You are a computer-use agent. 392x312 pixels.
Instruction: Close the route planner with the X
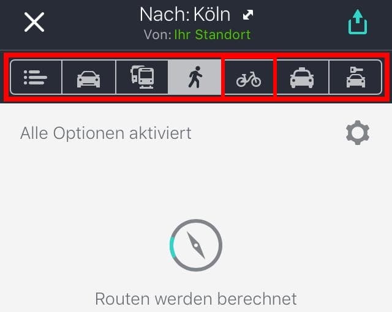point(34,22)
